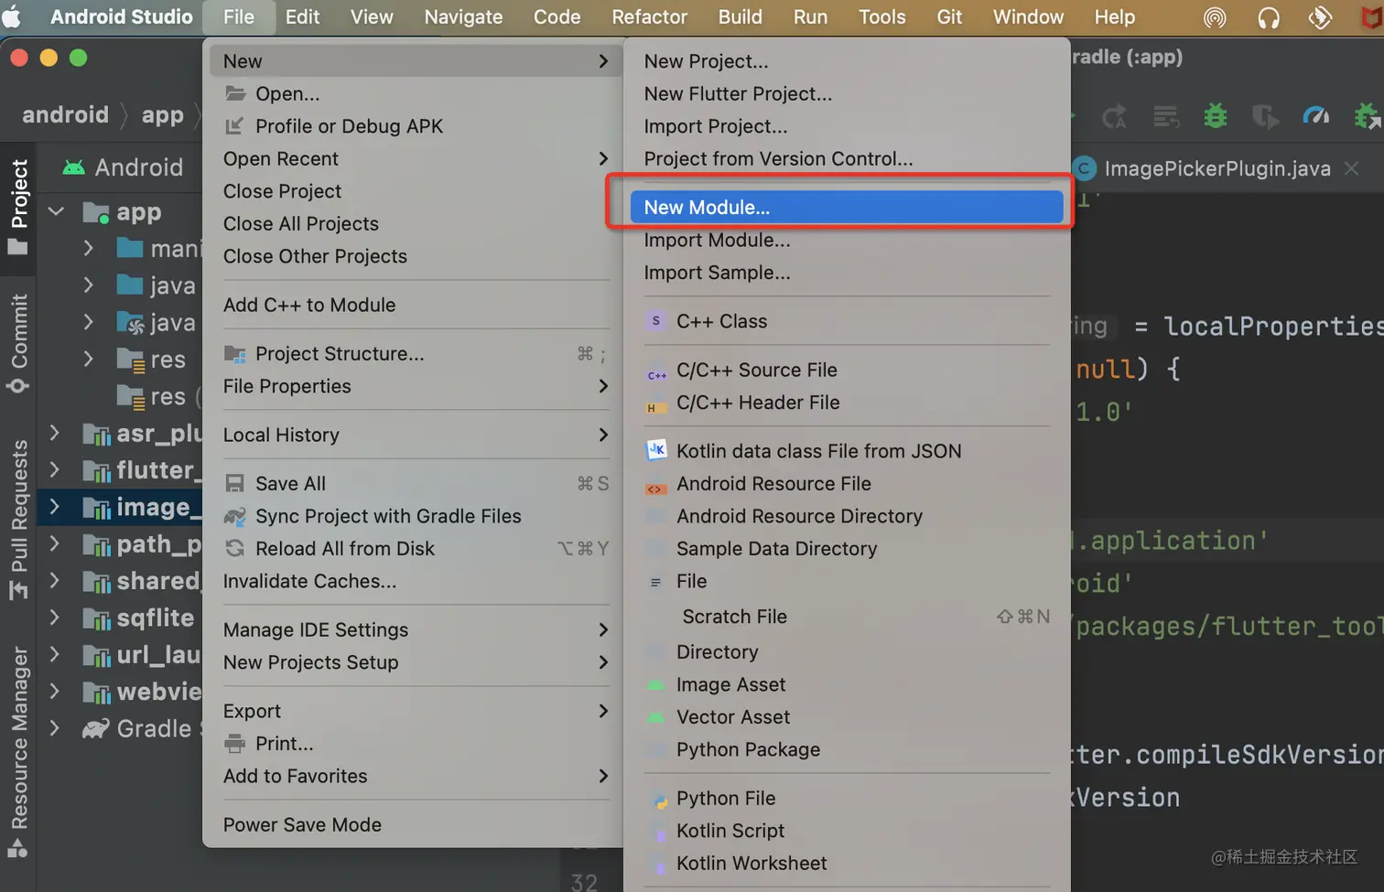Select Profile or Debug APK

tap(414, 126)
